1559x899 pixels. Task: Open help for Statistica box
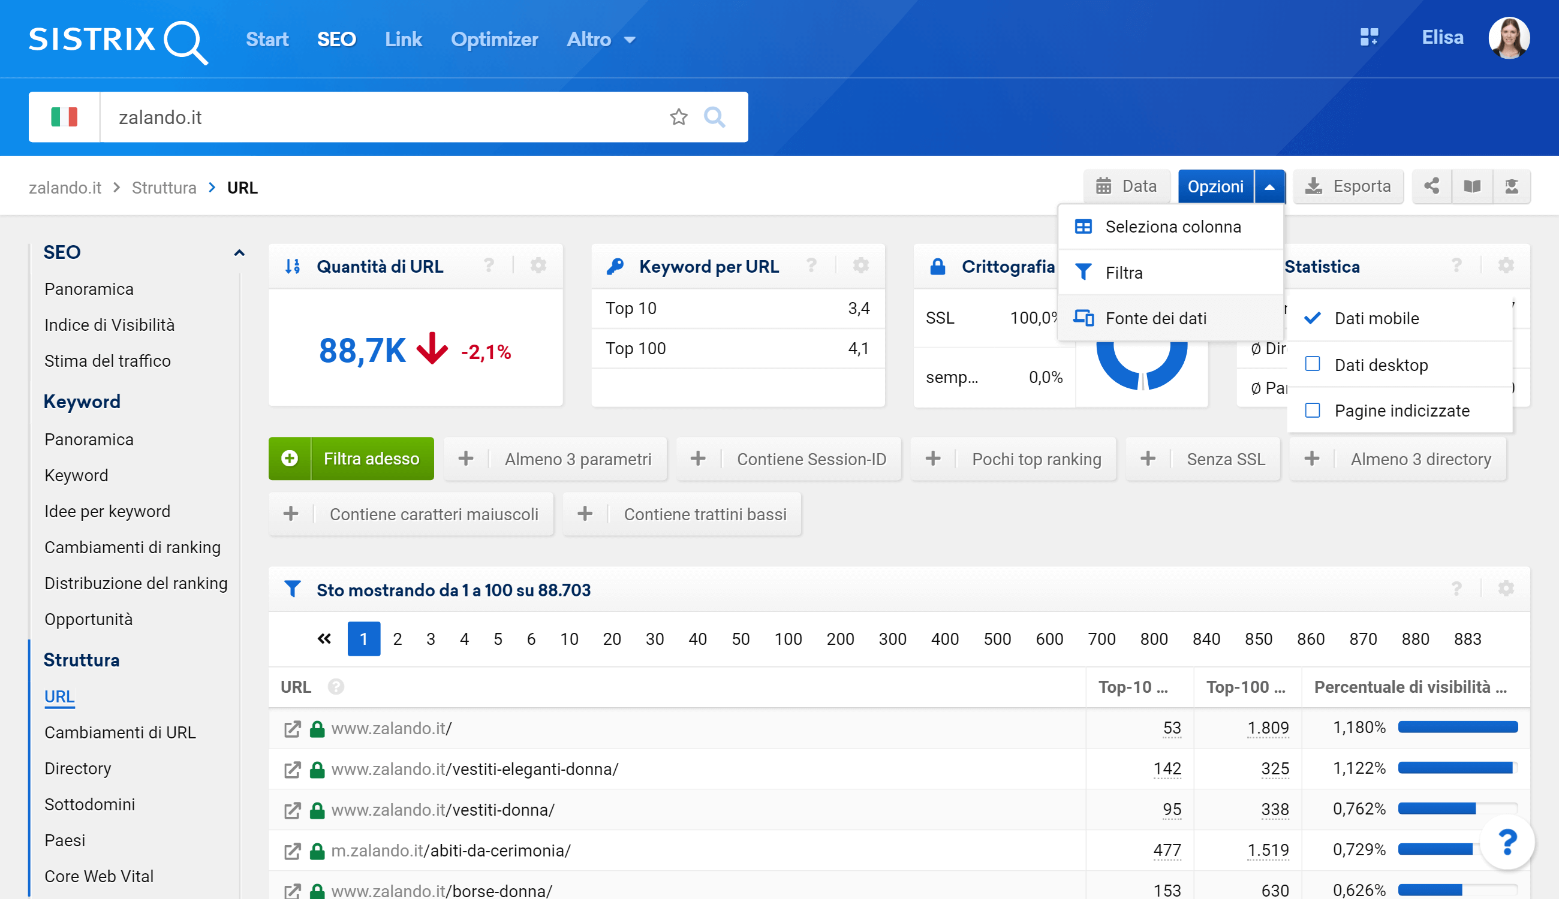1456,266
